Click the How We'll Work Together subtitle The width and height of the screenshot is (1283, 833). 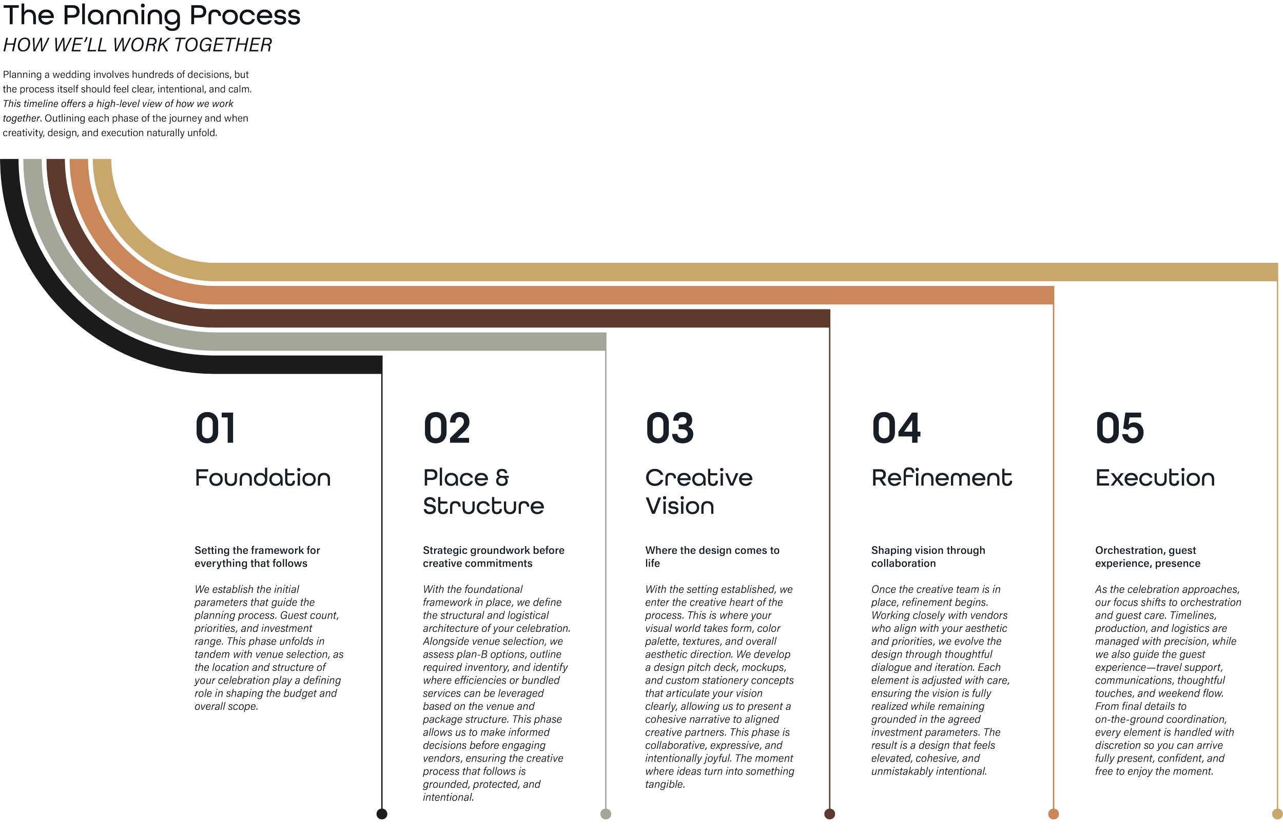(137, 45)
